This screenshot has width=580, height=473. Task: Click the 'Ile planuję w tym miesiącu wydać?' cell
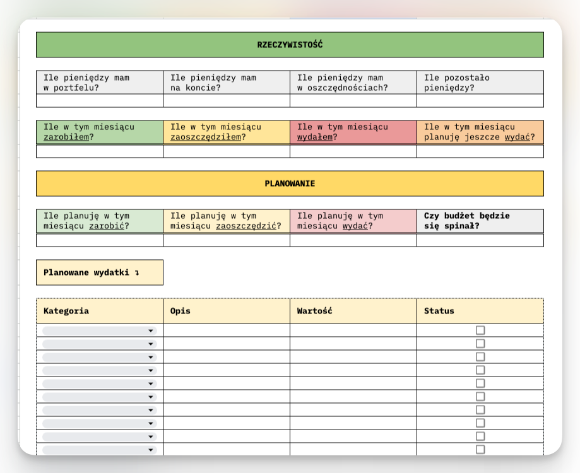click(353, 221)
